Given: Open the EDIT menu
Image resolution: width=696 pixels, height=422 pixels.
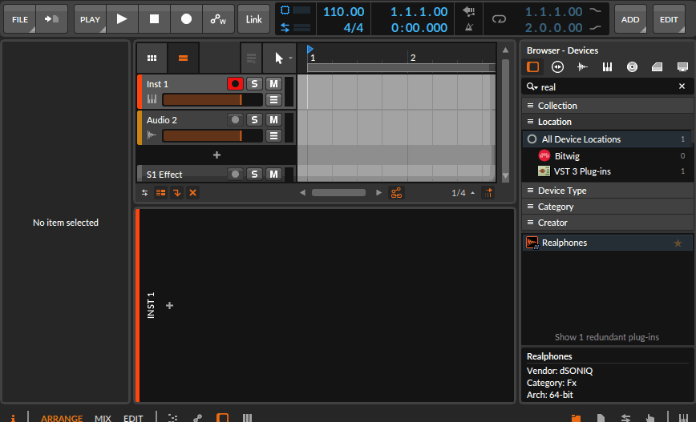Looking at the screenshot, I should point(669,19).
